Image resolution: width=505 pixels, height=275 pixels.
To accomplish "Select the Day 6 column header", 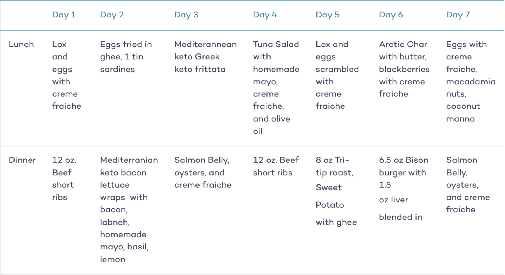I will (391, 15).
